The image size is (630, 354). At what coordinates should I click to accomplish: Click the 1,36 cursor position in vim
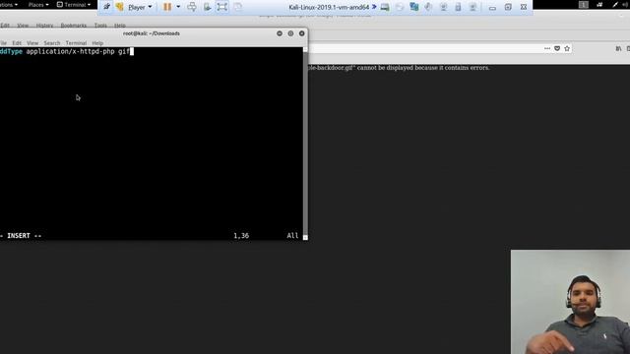pyautogui.click(x=241, y=236)
